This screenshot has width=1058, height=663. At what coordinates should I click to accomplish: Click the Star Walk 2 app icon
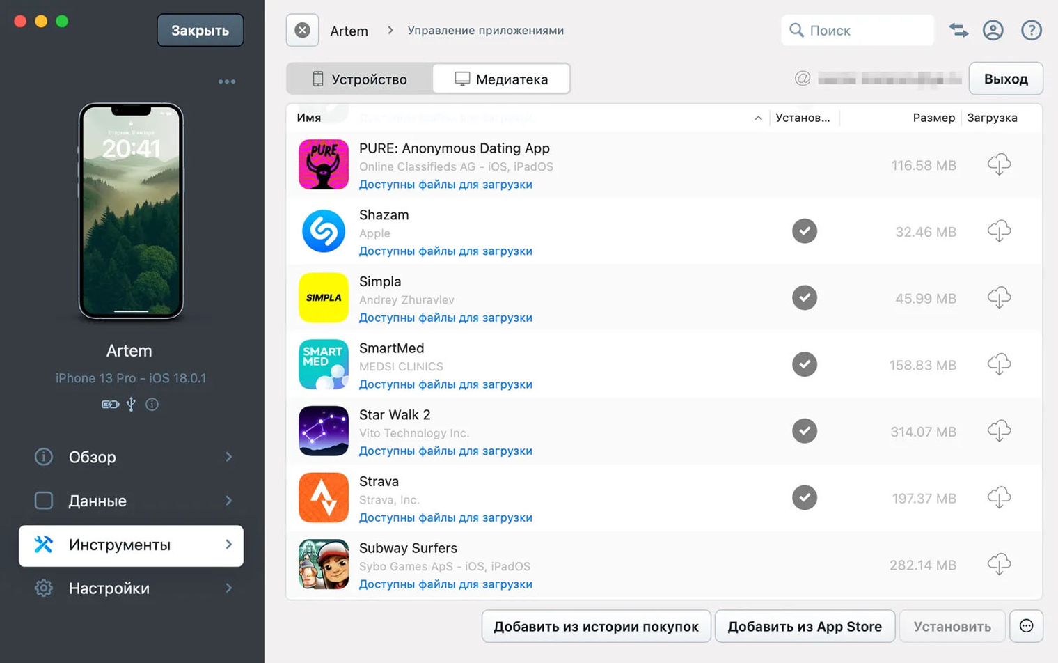[x=324, y=431]
